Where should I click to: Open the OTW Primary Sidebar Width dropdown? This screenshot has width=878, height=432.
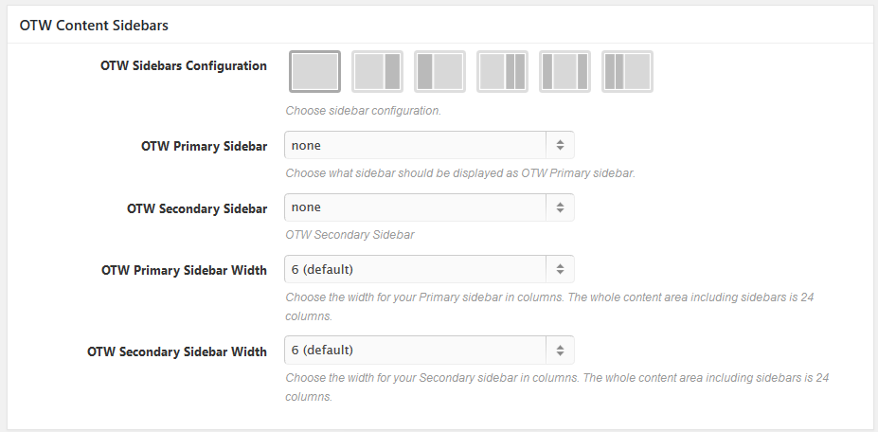pos(417,269)
